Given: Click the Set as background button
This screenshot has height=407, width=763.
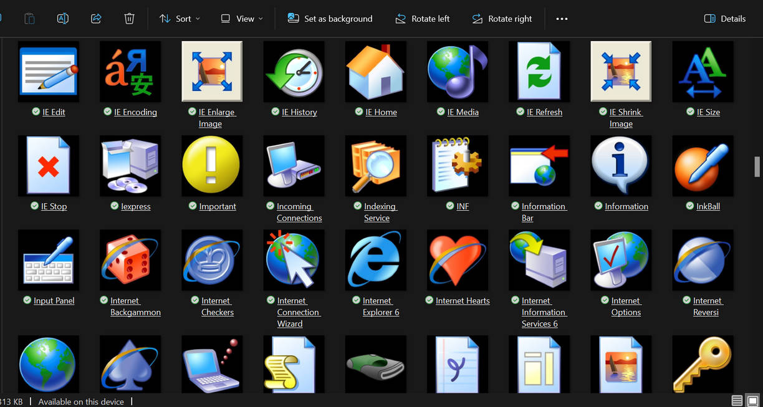Looking at the screenshot, I should point(330,19).
